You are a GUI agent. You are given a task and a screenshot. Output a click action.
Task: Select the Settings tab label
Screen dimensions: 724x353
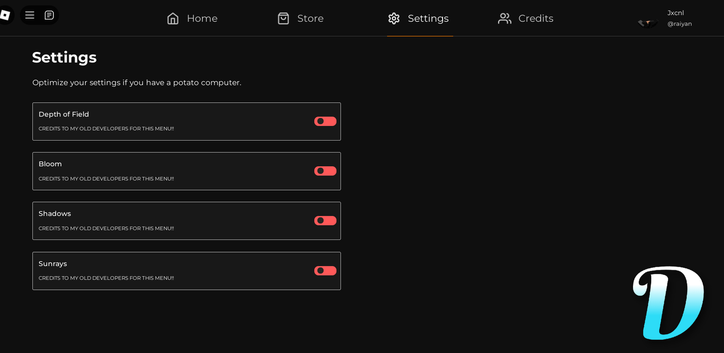pyautogui.click(x=428, y=19)
